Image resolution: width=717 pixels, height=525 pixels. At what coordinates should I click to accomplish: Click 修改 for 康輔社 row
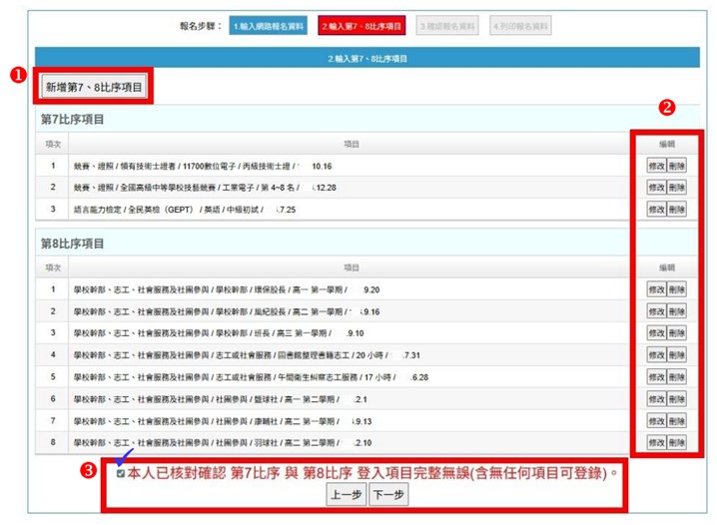point(656,420)
